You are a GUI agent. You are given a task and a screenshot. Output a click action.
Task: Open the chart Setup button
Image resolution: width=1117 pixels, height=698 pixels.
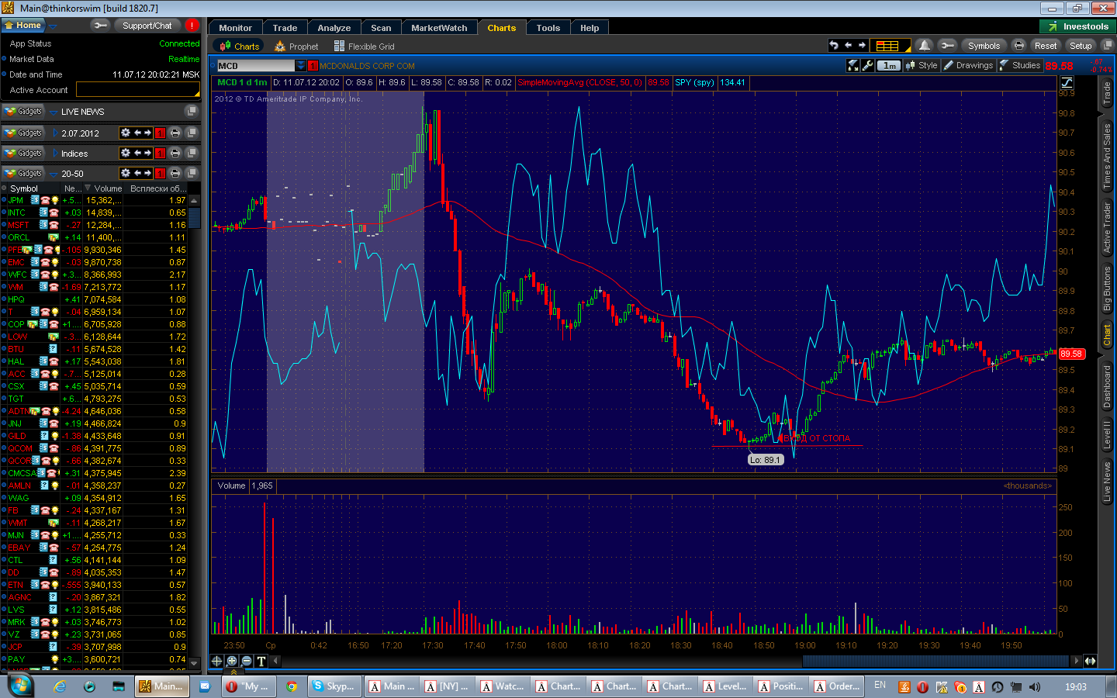(1081, 46)
